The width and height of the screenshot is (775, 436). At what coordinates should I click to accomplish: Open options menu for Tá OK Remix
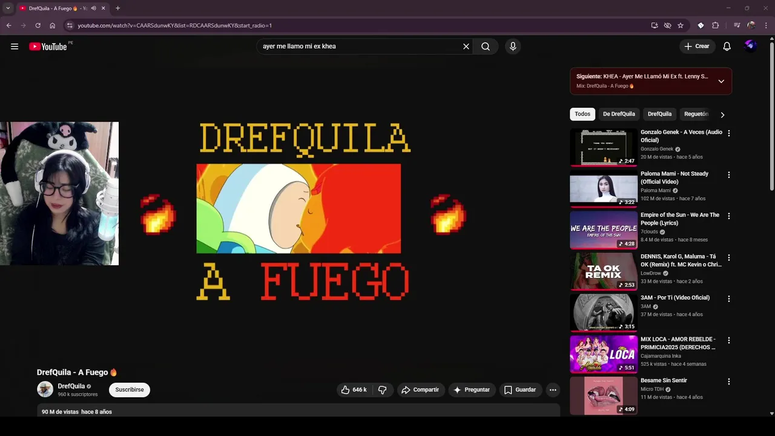729,258
